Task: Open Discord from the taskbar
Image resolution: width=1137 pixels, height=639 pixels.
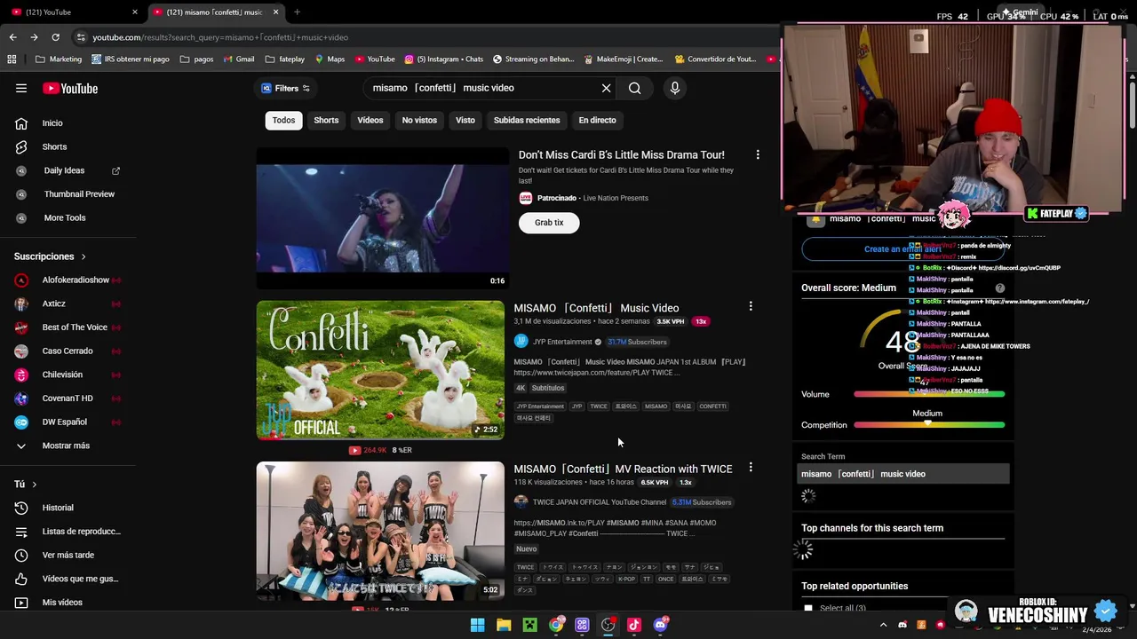Action: click(660, 625)
